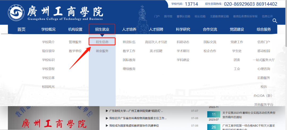
Task: Open 学校章程 page
Action: 48,69
